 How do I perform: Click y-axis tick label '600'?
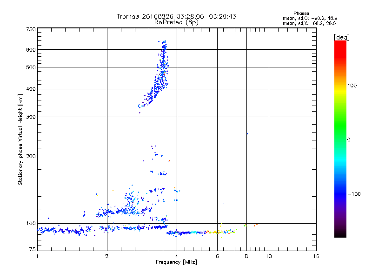click(x=31, y=50)
